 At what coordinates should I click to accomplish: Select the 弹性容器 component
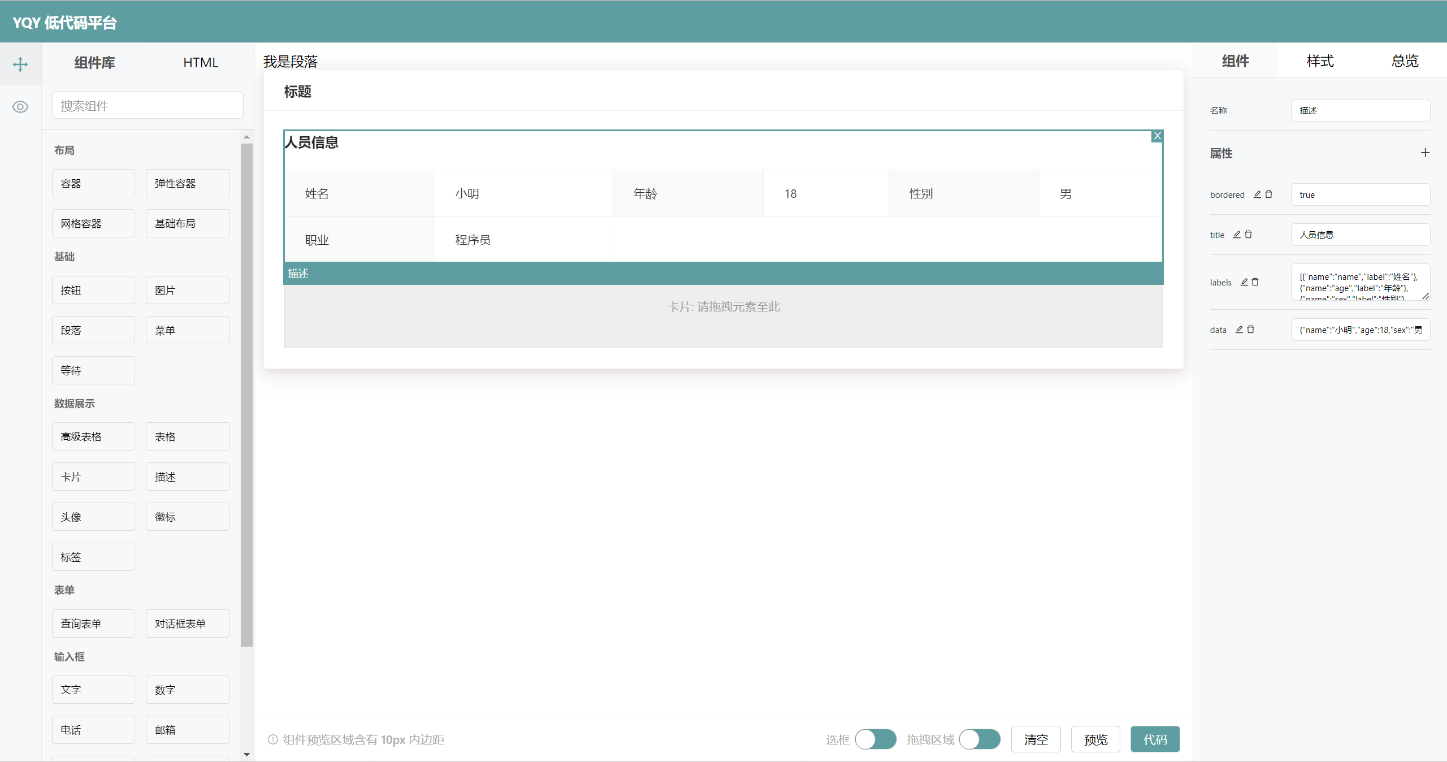click(188, 184)
